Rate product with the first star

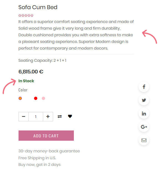(20, 16)
